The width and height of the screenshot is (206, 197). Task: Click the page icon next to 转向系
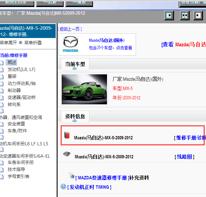2,105
